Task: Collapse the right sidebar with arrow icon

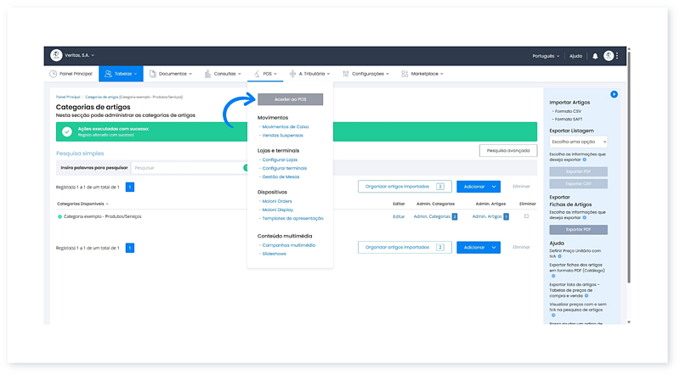Action: click(x=614, y=93)
